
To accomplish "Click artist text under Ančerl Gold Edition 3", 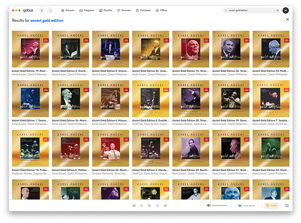I will (150, 173).
